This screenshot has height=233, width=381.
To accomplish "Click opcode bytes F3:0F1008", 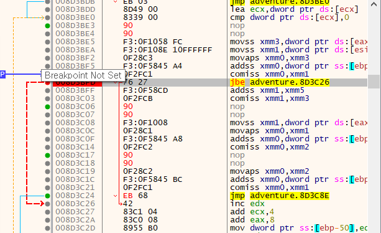I will pyautogui.click(x=145, y=123).
